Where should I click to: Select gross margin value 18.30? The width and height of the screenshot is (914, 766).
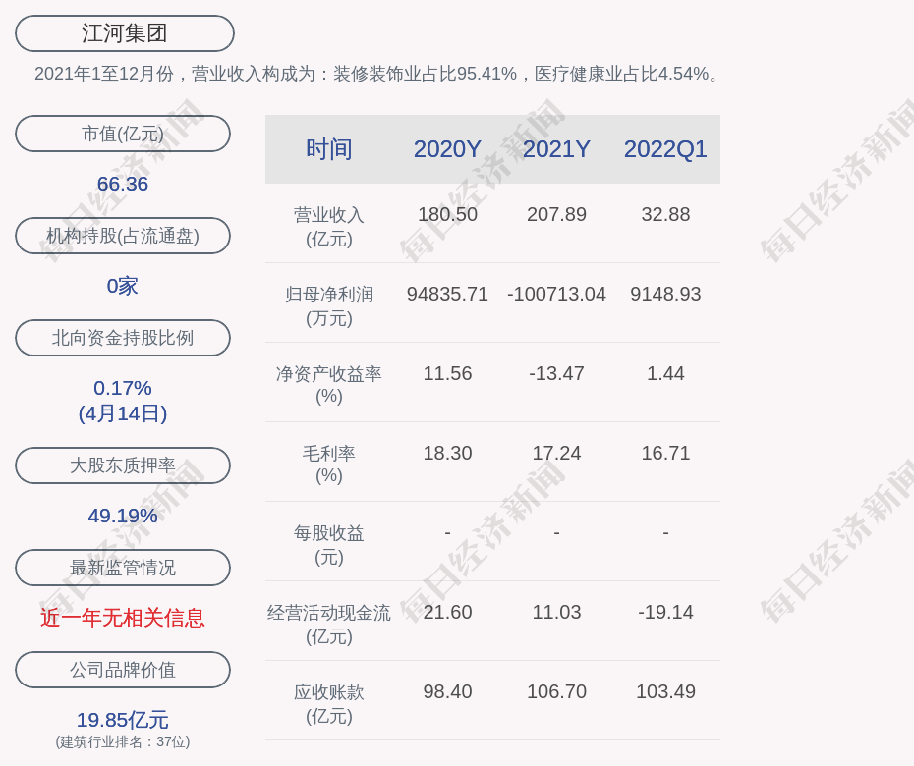(447, 453)
